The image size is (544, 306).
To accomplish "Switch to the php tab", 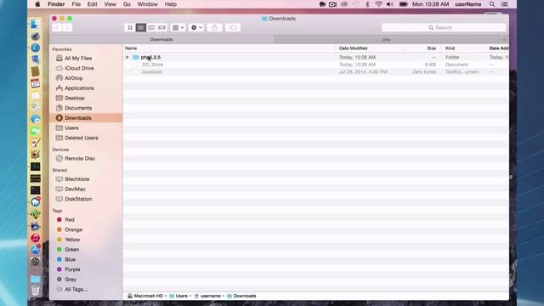I will click(386, 40).
